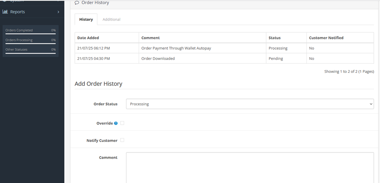Click the Date Added column header
This screenshot has width=380, height=183.
(88, 38)
